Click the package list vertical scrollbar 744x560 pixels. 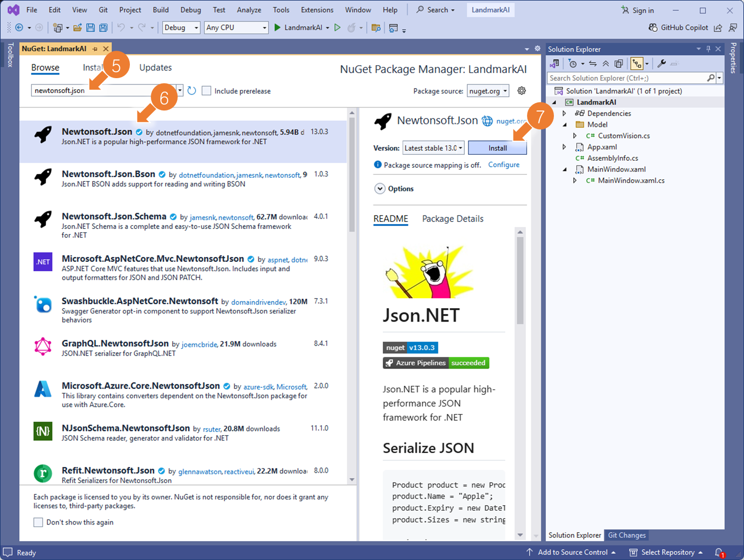pos(352,174)
